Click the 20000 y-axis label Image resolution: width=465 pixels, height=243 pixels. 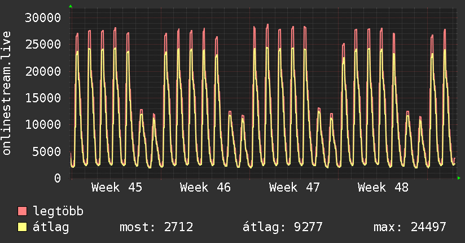coord(43,71)
